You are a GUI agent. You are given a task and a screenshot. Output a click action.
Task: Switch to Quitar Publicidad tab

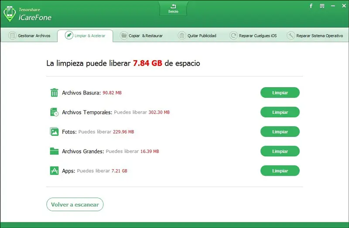point(197,36)
